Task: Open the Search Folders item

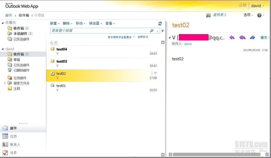Action: (18, 83)
